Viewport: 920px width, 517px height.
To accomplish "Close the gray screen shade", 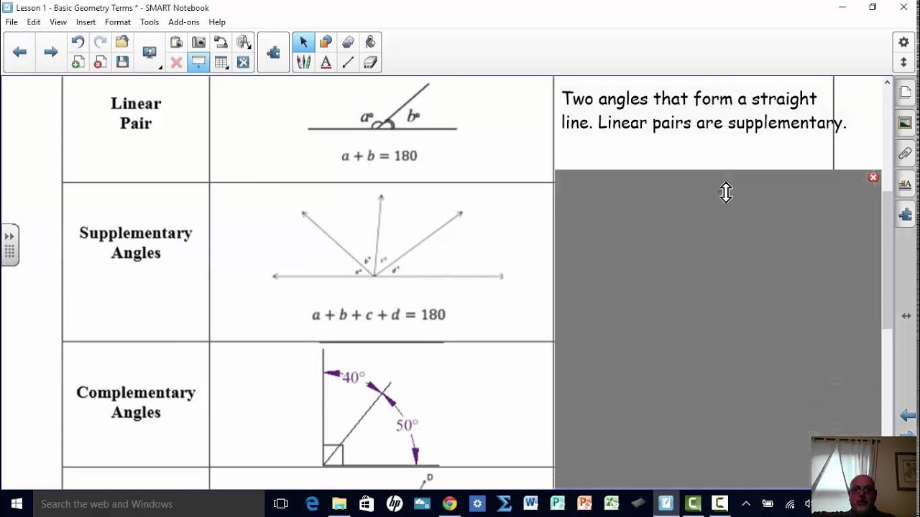I will coord(873,177).
